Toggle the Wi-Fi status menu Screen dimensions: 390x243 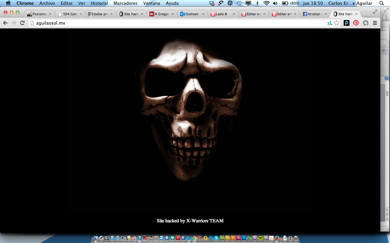click(267, 3)
